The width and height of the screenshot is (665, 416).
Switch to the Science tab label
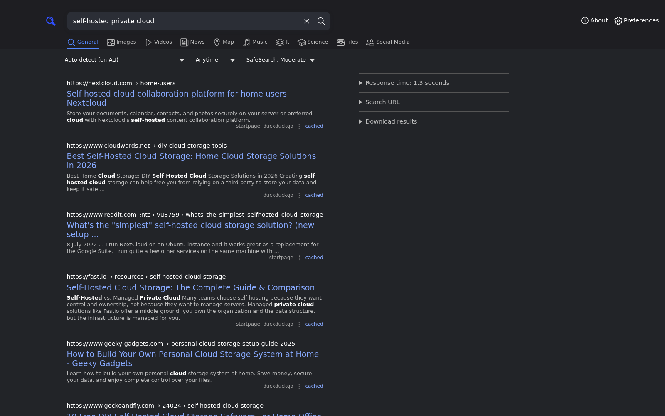tap(318, 42)
